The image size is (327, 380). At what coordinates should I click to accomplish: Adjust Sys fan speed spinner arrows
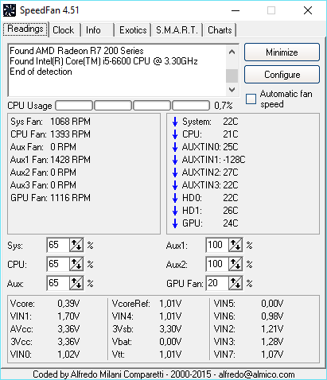click(x=76, y=245)
